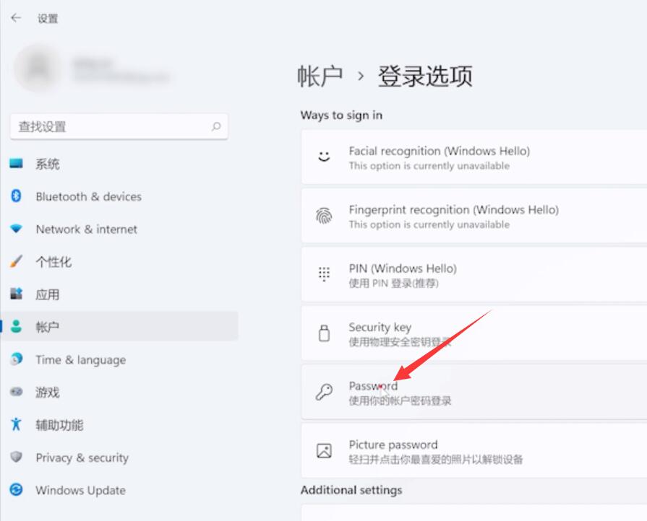Image resolution: width=647 pixels, height=521 pixels.
Task: Open Privacy & security section
Action: pyautogui.click(x=119, y=457)
